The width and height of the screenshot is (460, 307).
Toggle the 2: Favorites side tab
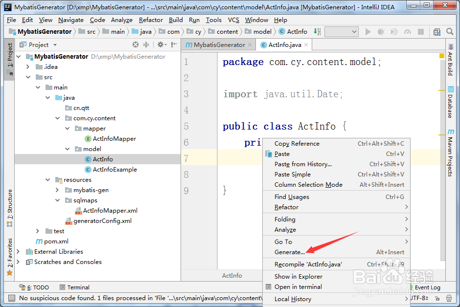10,257
